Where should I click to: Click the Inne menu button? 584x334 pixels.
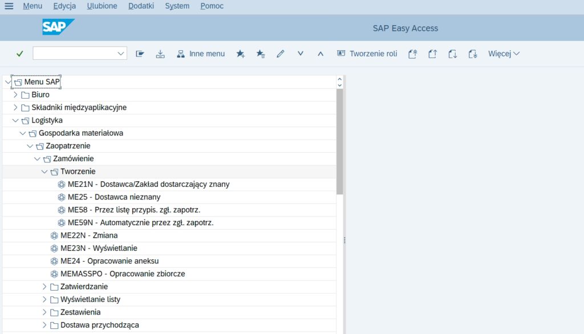200,54
